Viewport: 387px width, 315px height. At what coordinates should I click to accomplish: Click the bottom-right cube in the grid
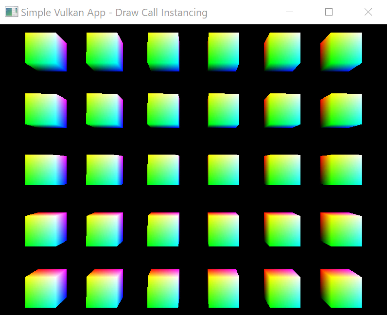341,288
